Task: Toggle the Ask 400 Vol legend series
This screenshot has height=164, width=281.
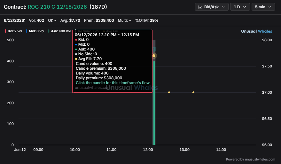Action: click(x=60, y=31)
